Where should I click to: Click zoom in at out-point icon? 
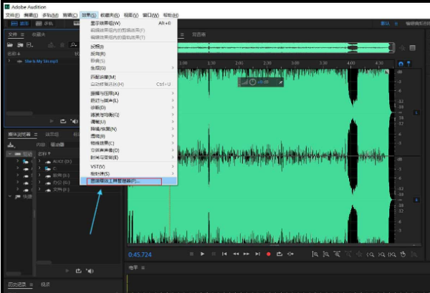(381, 254)
